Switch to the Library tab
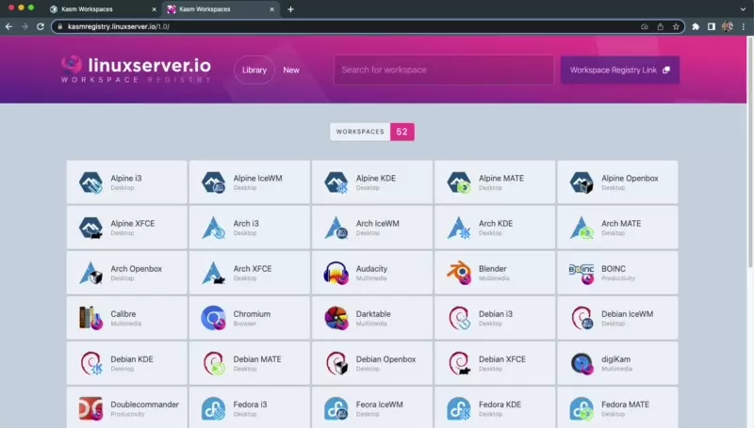The image size is (754, 428). (x=254, y=70)
